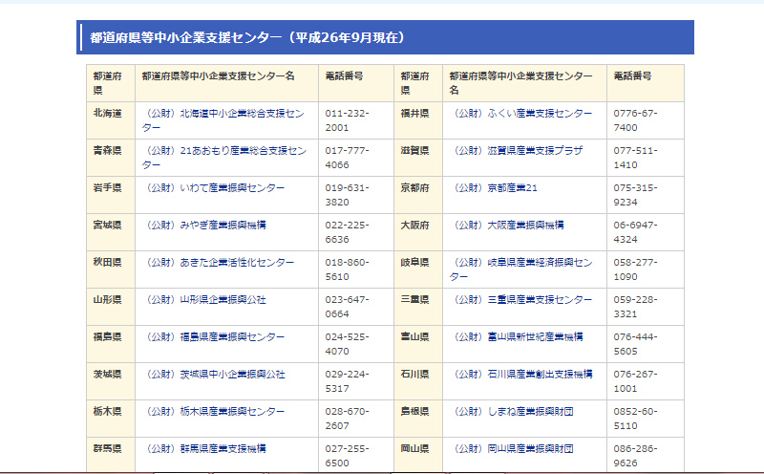Open the みやぎ産業振興機構 link
The width and height of the screenshot is (764, 474).
click(x=204, y=225)
